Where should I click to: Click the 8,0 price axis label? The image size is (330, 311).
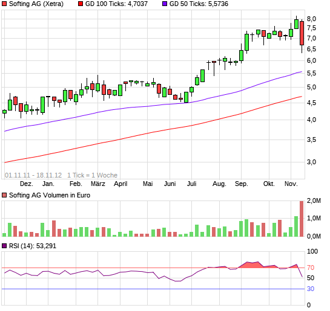pyautogui.click(x=311, y=19)
